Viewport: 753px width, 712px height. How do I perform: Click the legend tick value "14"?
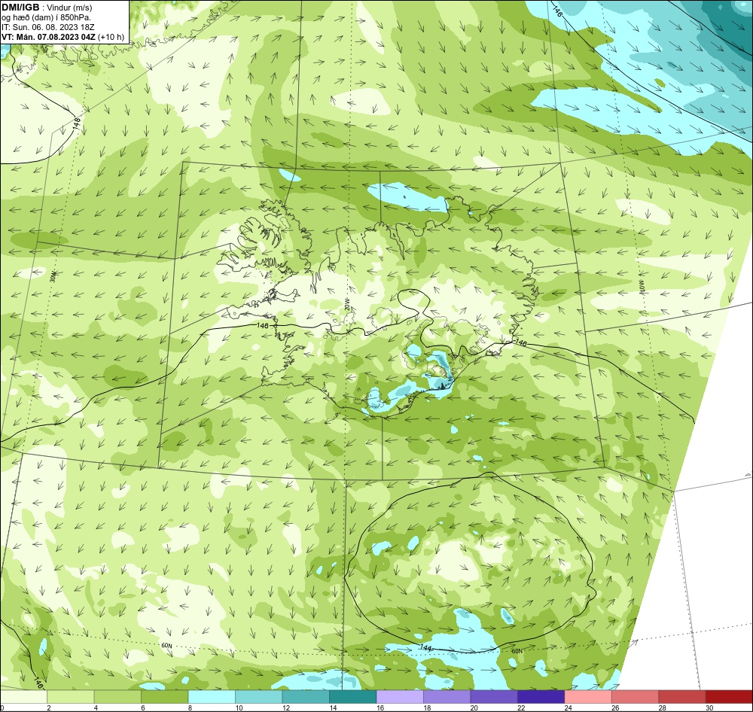click(333, 707)
